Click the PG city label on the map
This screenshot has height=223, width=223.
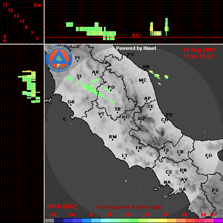(111, 87)
